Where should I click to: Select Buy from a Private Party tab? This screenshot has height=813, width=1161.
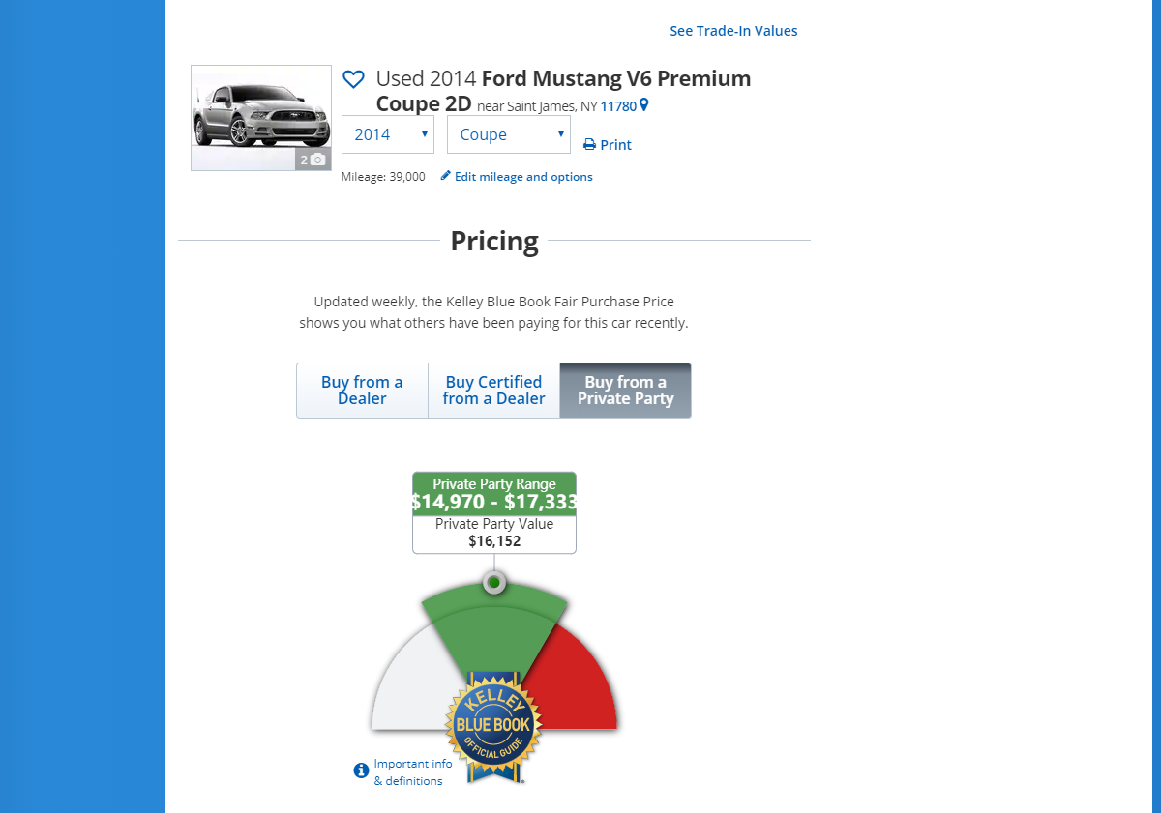(625, 391)
